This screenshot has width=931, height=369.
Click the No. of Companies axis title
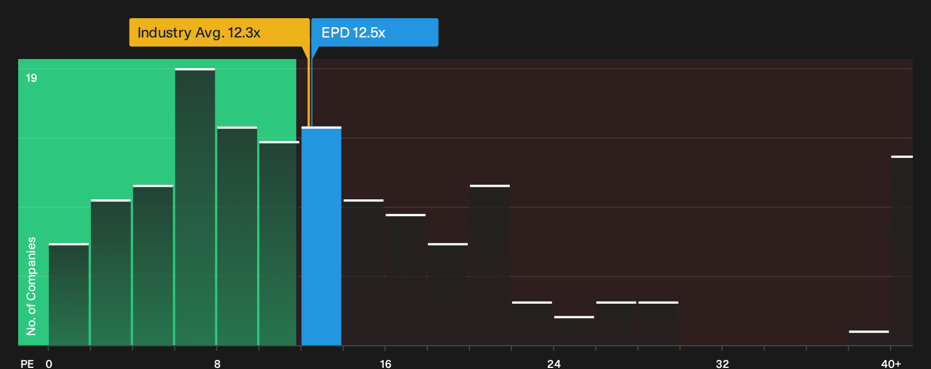[x=31, y=286]
